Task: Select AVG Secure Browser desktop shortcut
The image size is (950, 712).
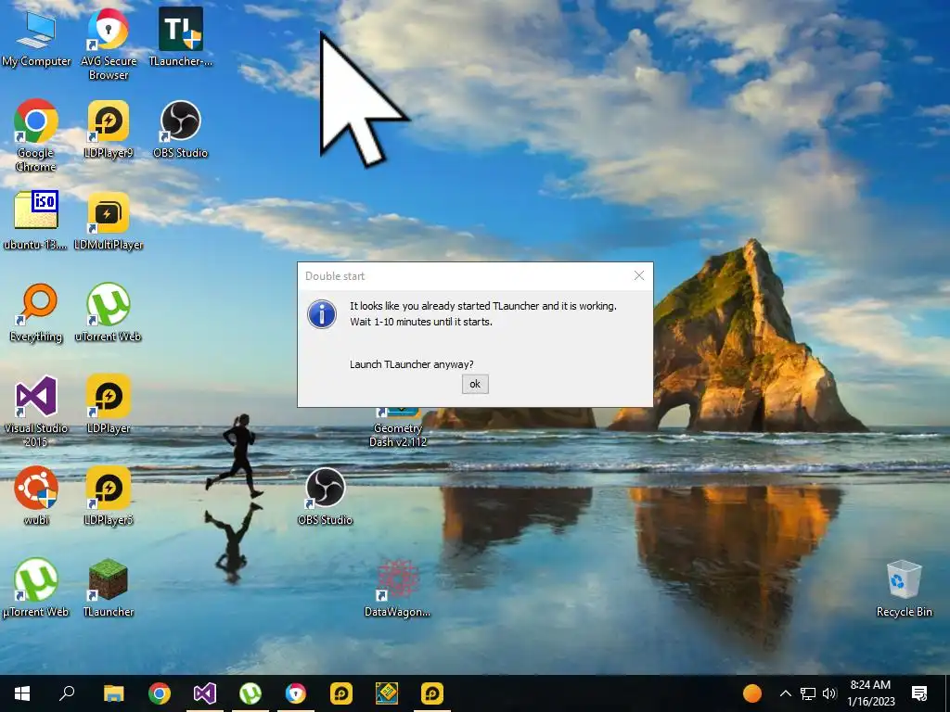Action: (x=108, y=44)
